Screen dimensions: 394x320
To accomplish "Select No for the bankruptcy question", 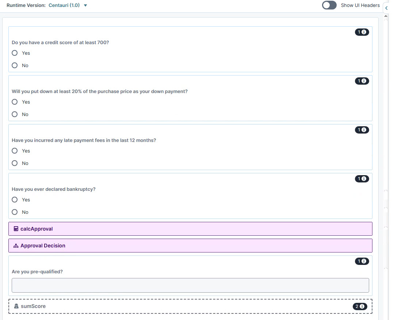I will [x=15, y=212].
